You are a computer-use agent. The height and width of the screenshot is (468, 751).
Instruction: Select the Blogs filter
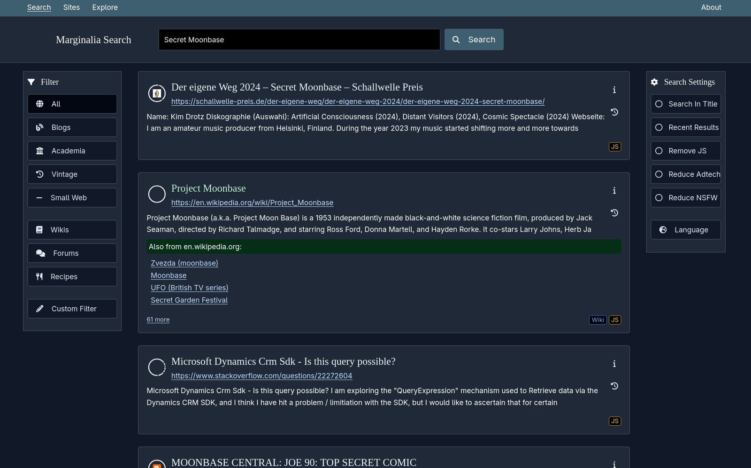(72, 127)
